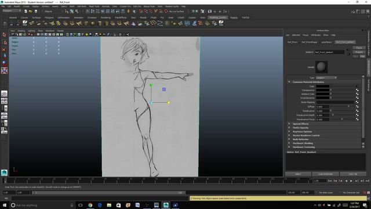This screenshot has width=371, height=209.
Task: Select the Polygons shelf tab
Action: pyautogui.click(x=49, y=17)
